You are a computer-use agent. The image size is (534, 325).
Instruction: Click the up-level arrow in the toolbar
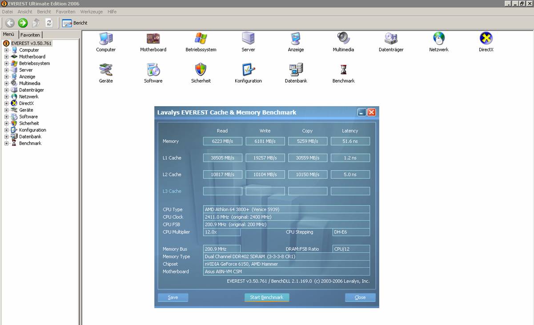36,23
